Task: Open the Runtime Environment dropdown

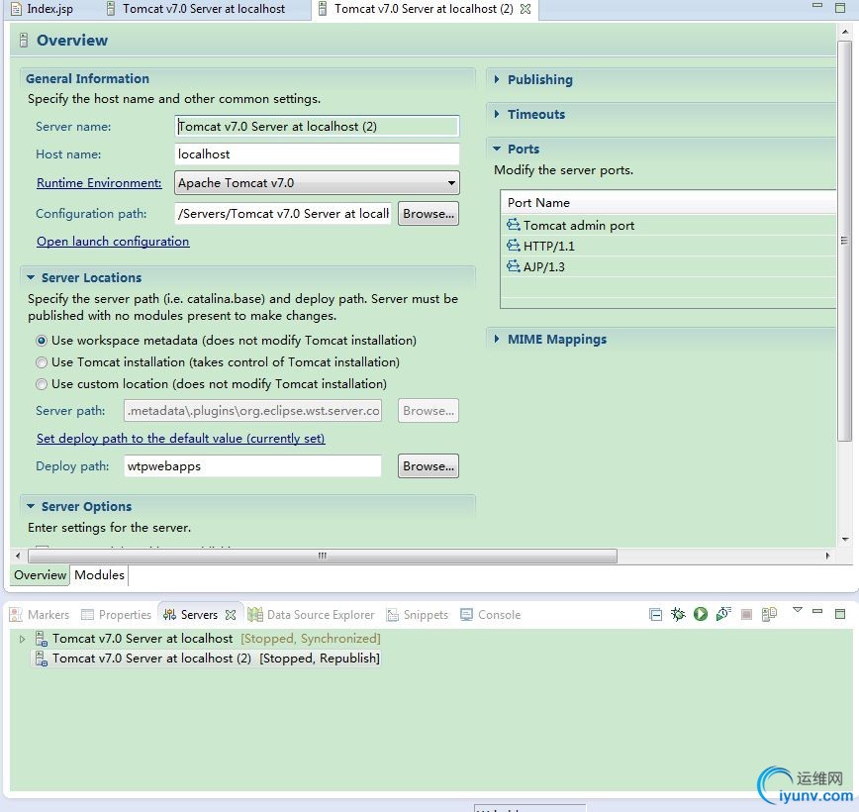Action: pos(317,182)
